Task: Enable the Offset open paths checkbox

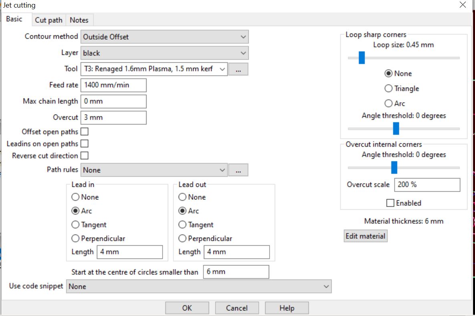Action: pos(85,132)
